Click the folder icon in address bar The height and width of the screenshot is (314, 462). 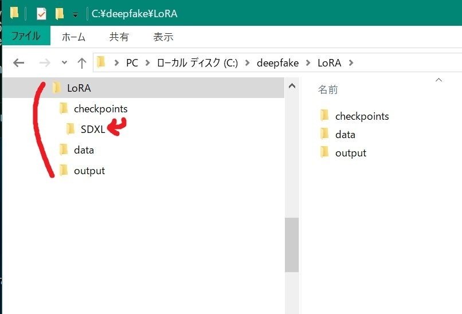(x=101, y=62)
